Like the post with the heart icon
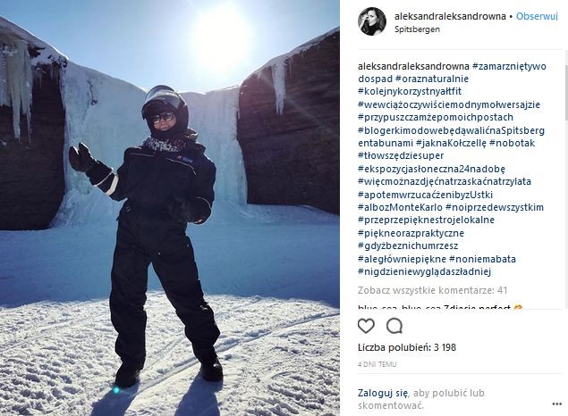This screenshot has height=416, width=568. pos(366,326)
